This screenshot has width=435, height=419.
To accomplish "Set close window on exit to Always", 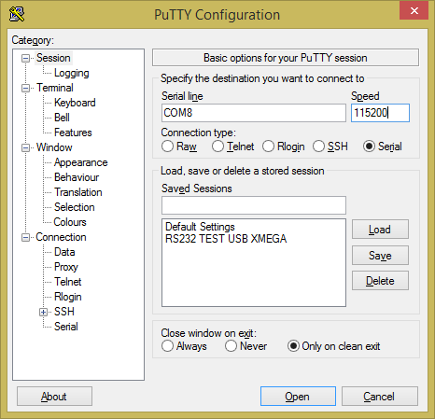I will [167, 346].
